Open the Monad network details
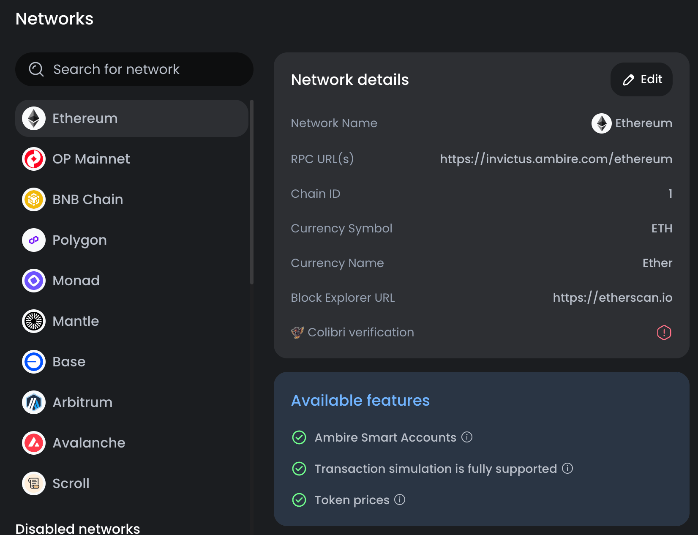The width and height of the screenshot is (698, 535). (132, 281)
